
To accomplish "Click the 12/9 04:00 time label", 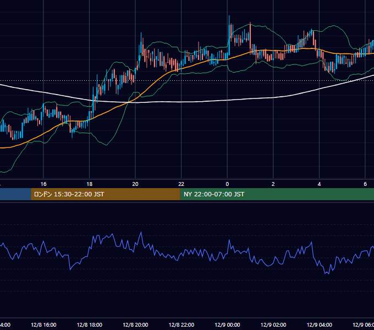I will [x=319, y=324].
